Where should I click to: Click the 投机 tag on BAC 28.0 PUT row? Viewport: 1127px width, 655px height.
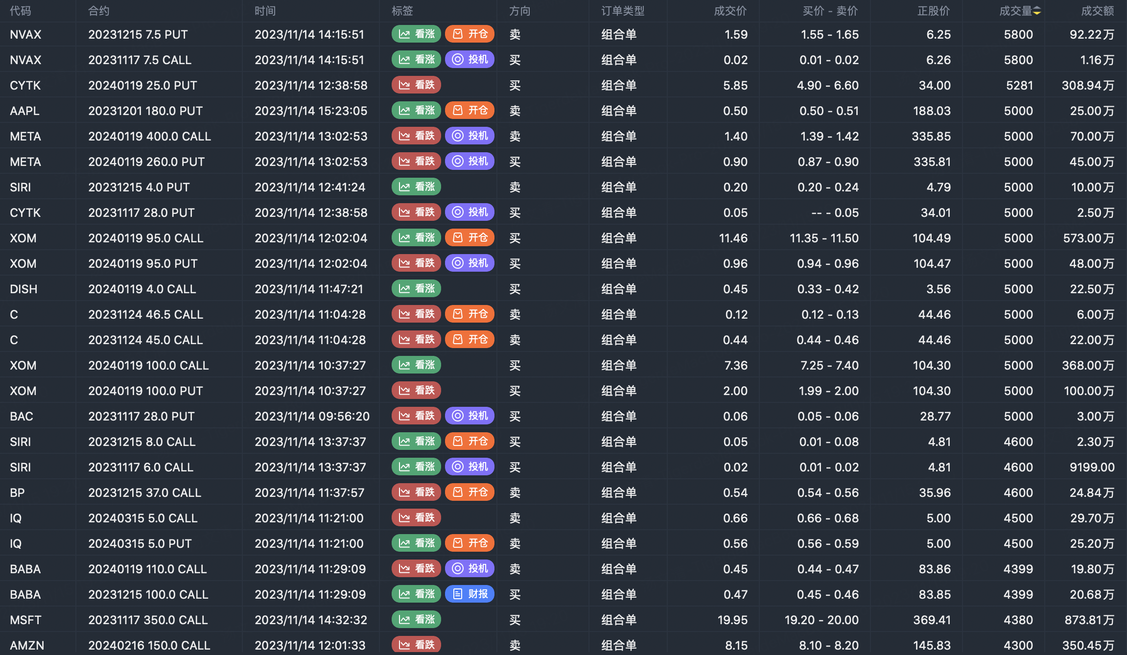[x=470, y=416]
